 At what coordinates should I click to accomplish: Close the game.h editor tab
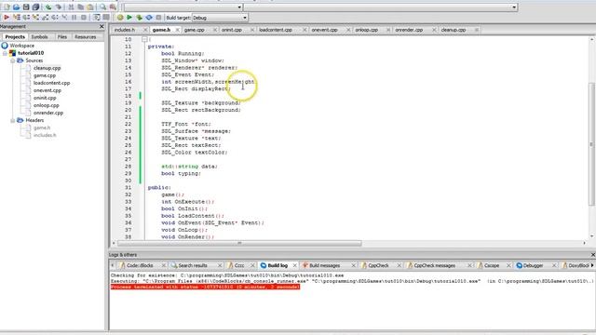coord(177,30)
